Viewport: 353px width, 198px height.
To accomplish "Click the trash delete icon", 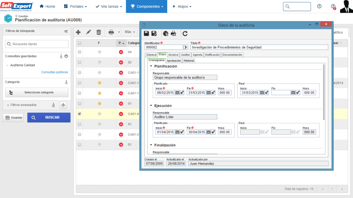I will (x=99, y=32).
